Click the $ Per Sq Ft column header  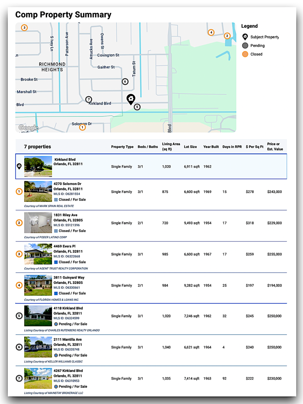pos(255,147)
